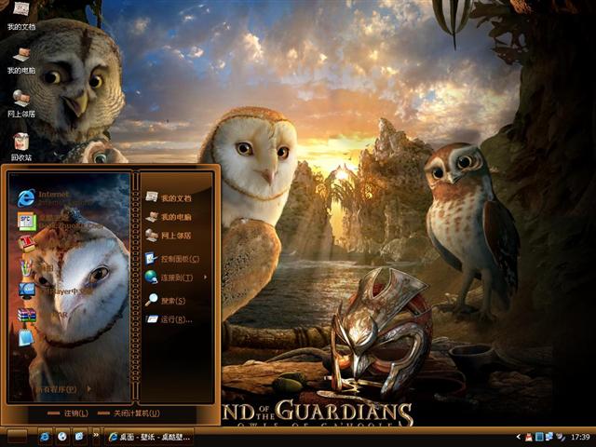Expand hidden system tray icons arrow

518,437
